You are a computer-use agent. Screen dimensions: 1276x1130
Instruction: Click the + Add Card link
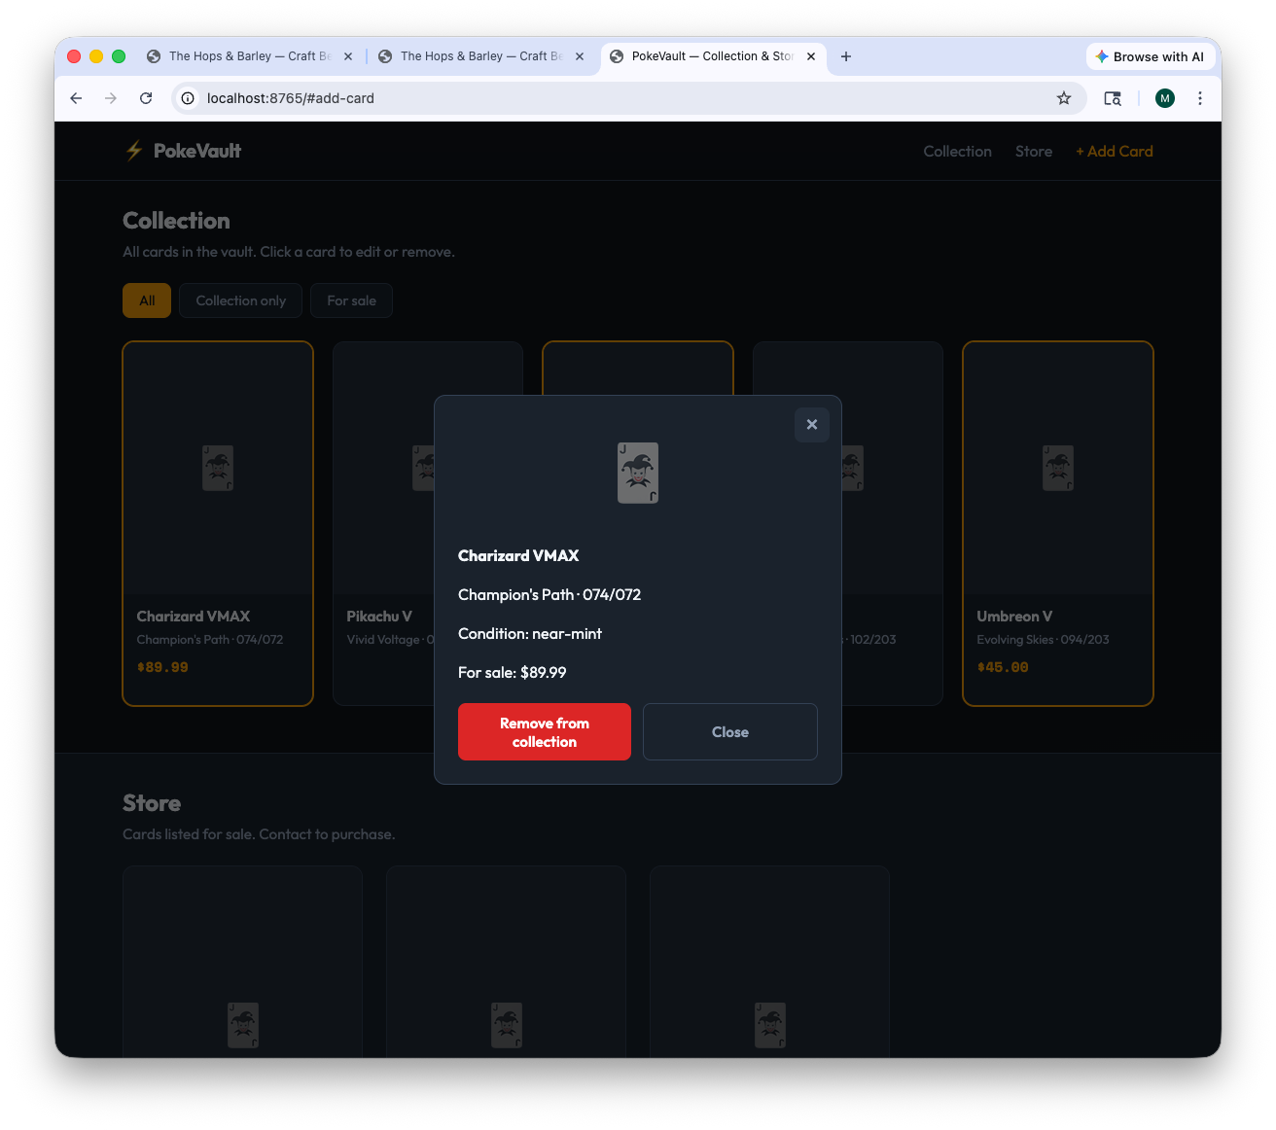pyautogui.click(x=1115, y=151)
